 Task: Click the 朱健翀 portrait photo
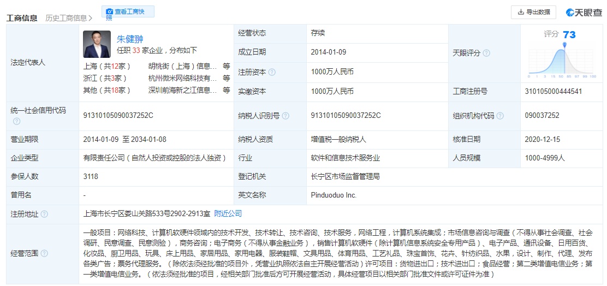tap(97, 44)
